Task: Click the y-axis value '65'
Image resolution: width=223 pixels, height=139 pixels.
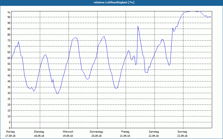Action: (x=9, y=52)
